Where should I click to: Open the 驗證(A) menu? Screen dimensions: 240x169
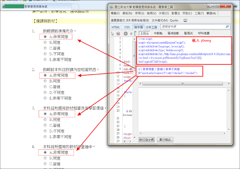tap(211, 13)
